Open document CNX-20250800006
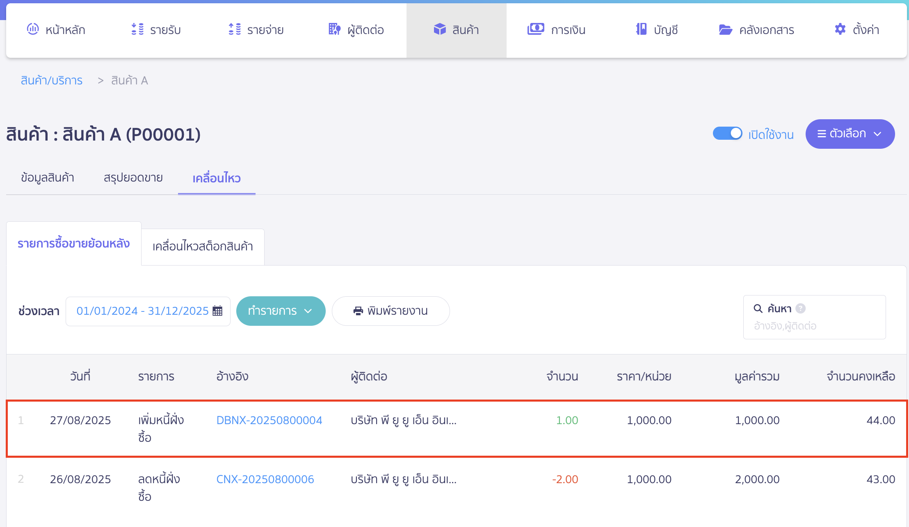The width and height of the screenshot is (909, 527). [x=265, y=479]
